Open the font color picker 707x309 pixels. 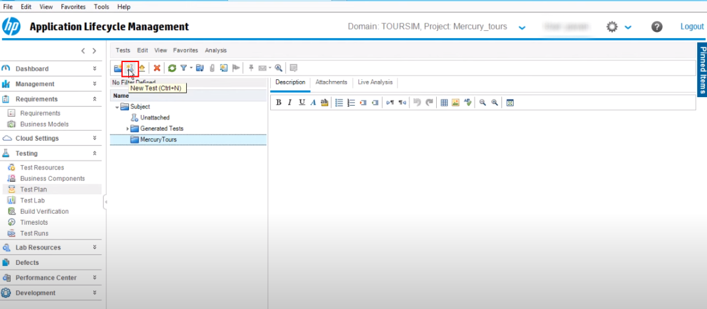[313, 103]
